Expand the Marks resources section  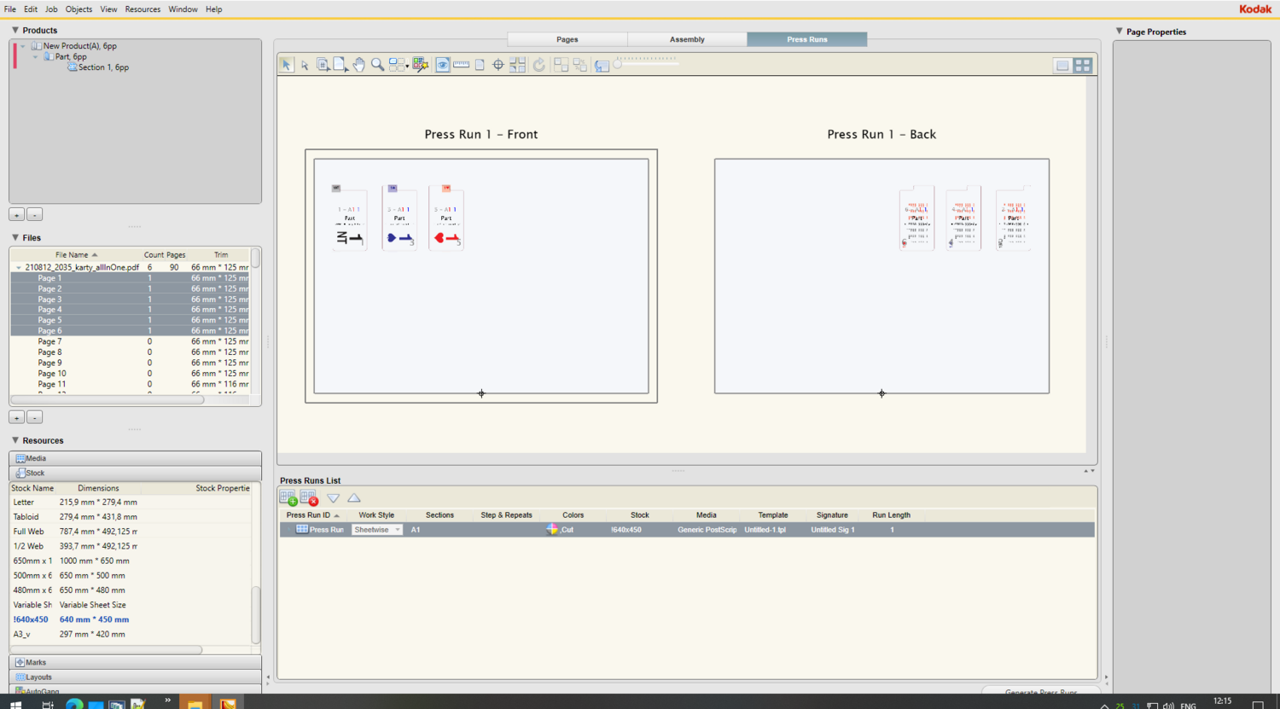click(136, 662)
